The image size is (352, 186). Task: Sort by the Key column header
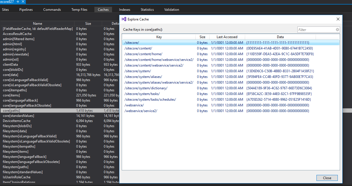point(159,37)
